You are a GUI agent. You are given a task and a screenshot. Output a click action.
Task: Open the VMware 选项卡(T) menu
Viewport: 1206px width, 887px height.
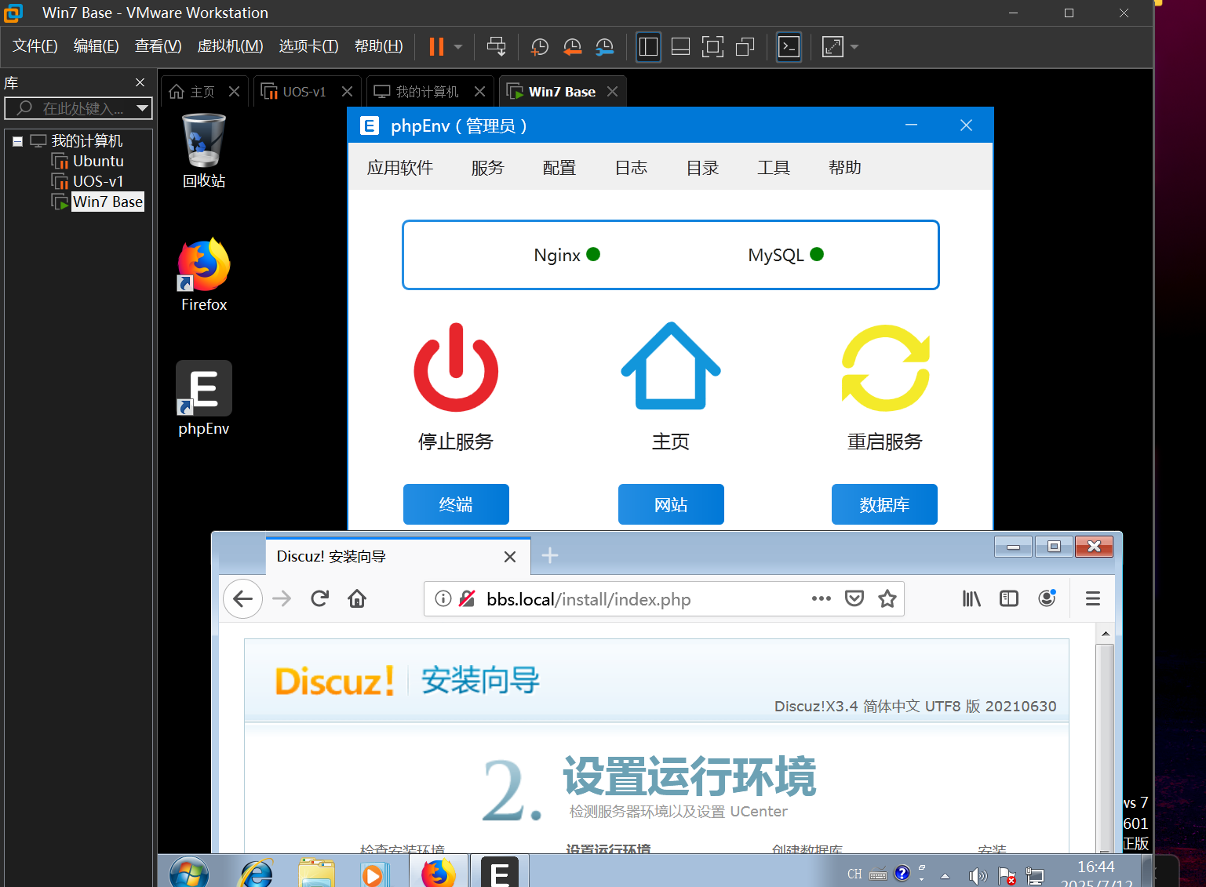click(308, 46)
